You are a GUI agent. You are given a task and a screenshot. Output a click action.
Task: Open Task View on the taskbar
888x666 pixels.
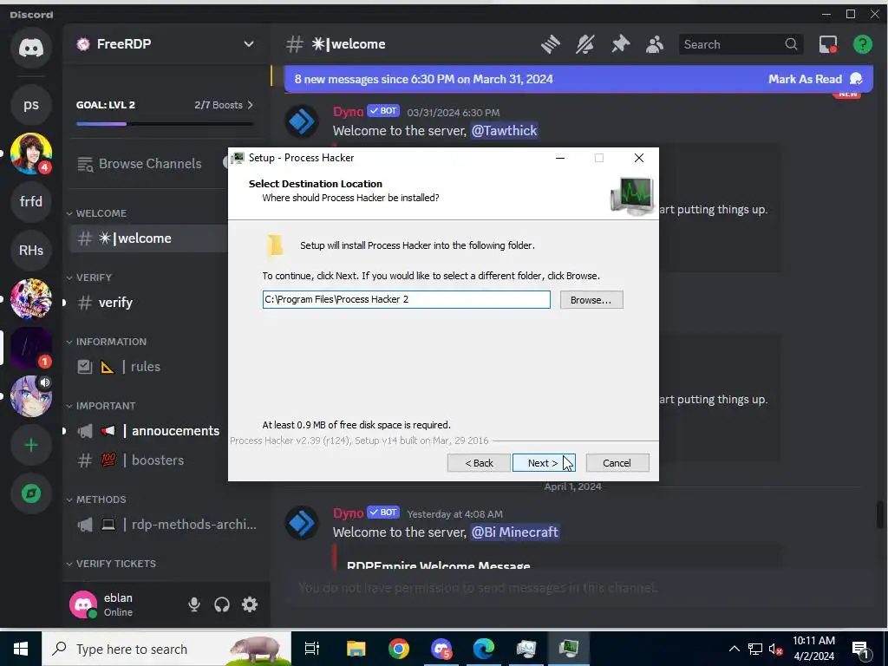pos(312,649)
